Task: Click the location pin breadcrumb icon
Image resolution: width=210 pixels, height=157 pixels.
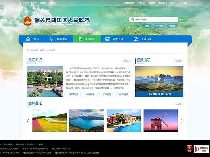Action: [x=28, y=50]
